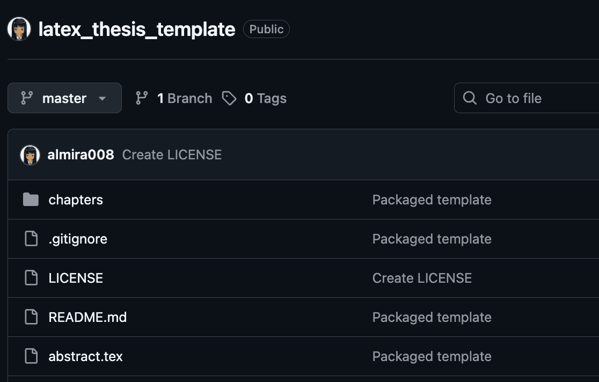Click the caret arrow on master button
Screen dimensions: 599x382
point(102,99)
